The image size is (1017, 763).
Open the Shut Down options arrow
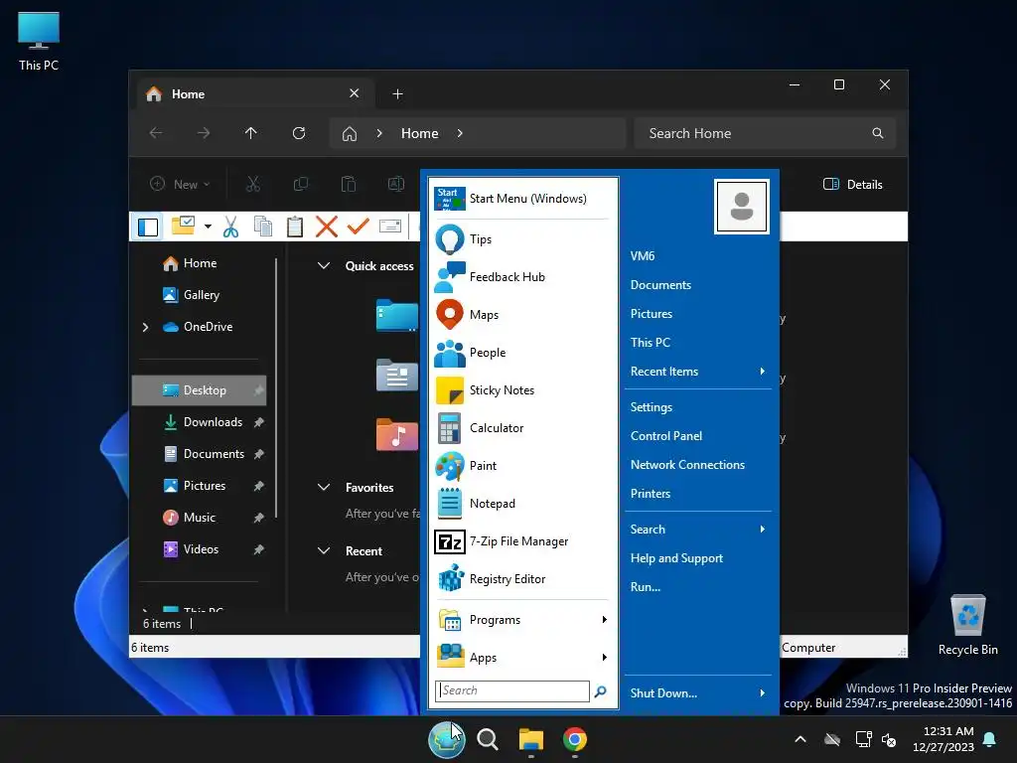762,692
